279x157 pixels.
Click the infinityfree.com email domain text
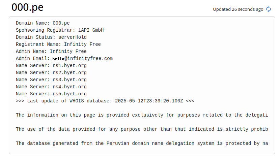[90, 59]
